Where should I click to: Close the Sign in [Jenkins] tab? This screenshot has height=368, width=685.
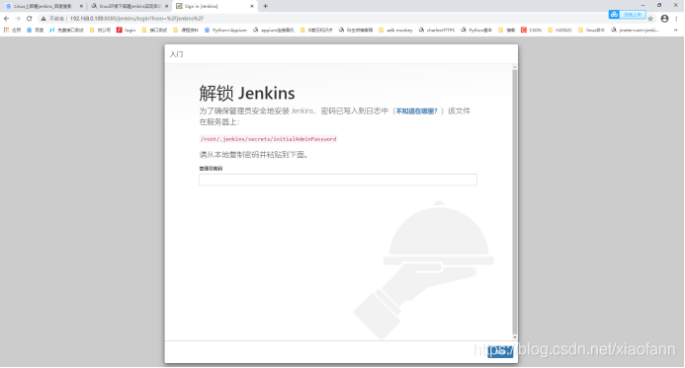tap(252, 6)
